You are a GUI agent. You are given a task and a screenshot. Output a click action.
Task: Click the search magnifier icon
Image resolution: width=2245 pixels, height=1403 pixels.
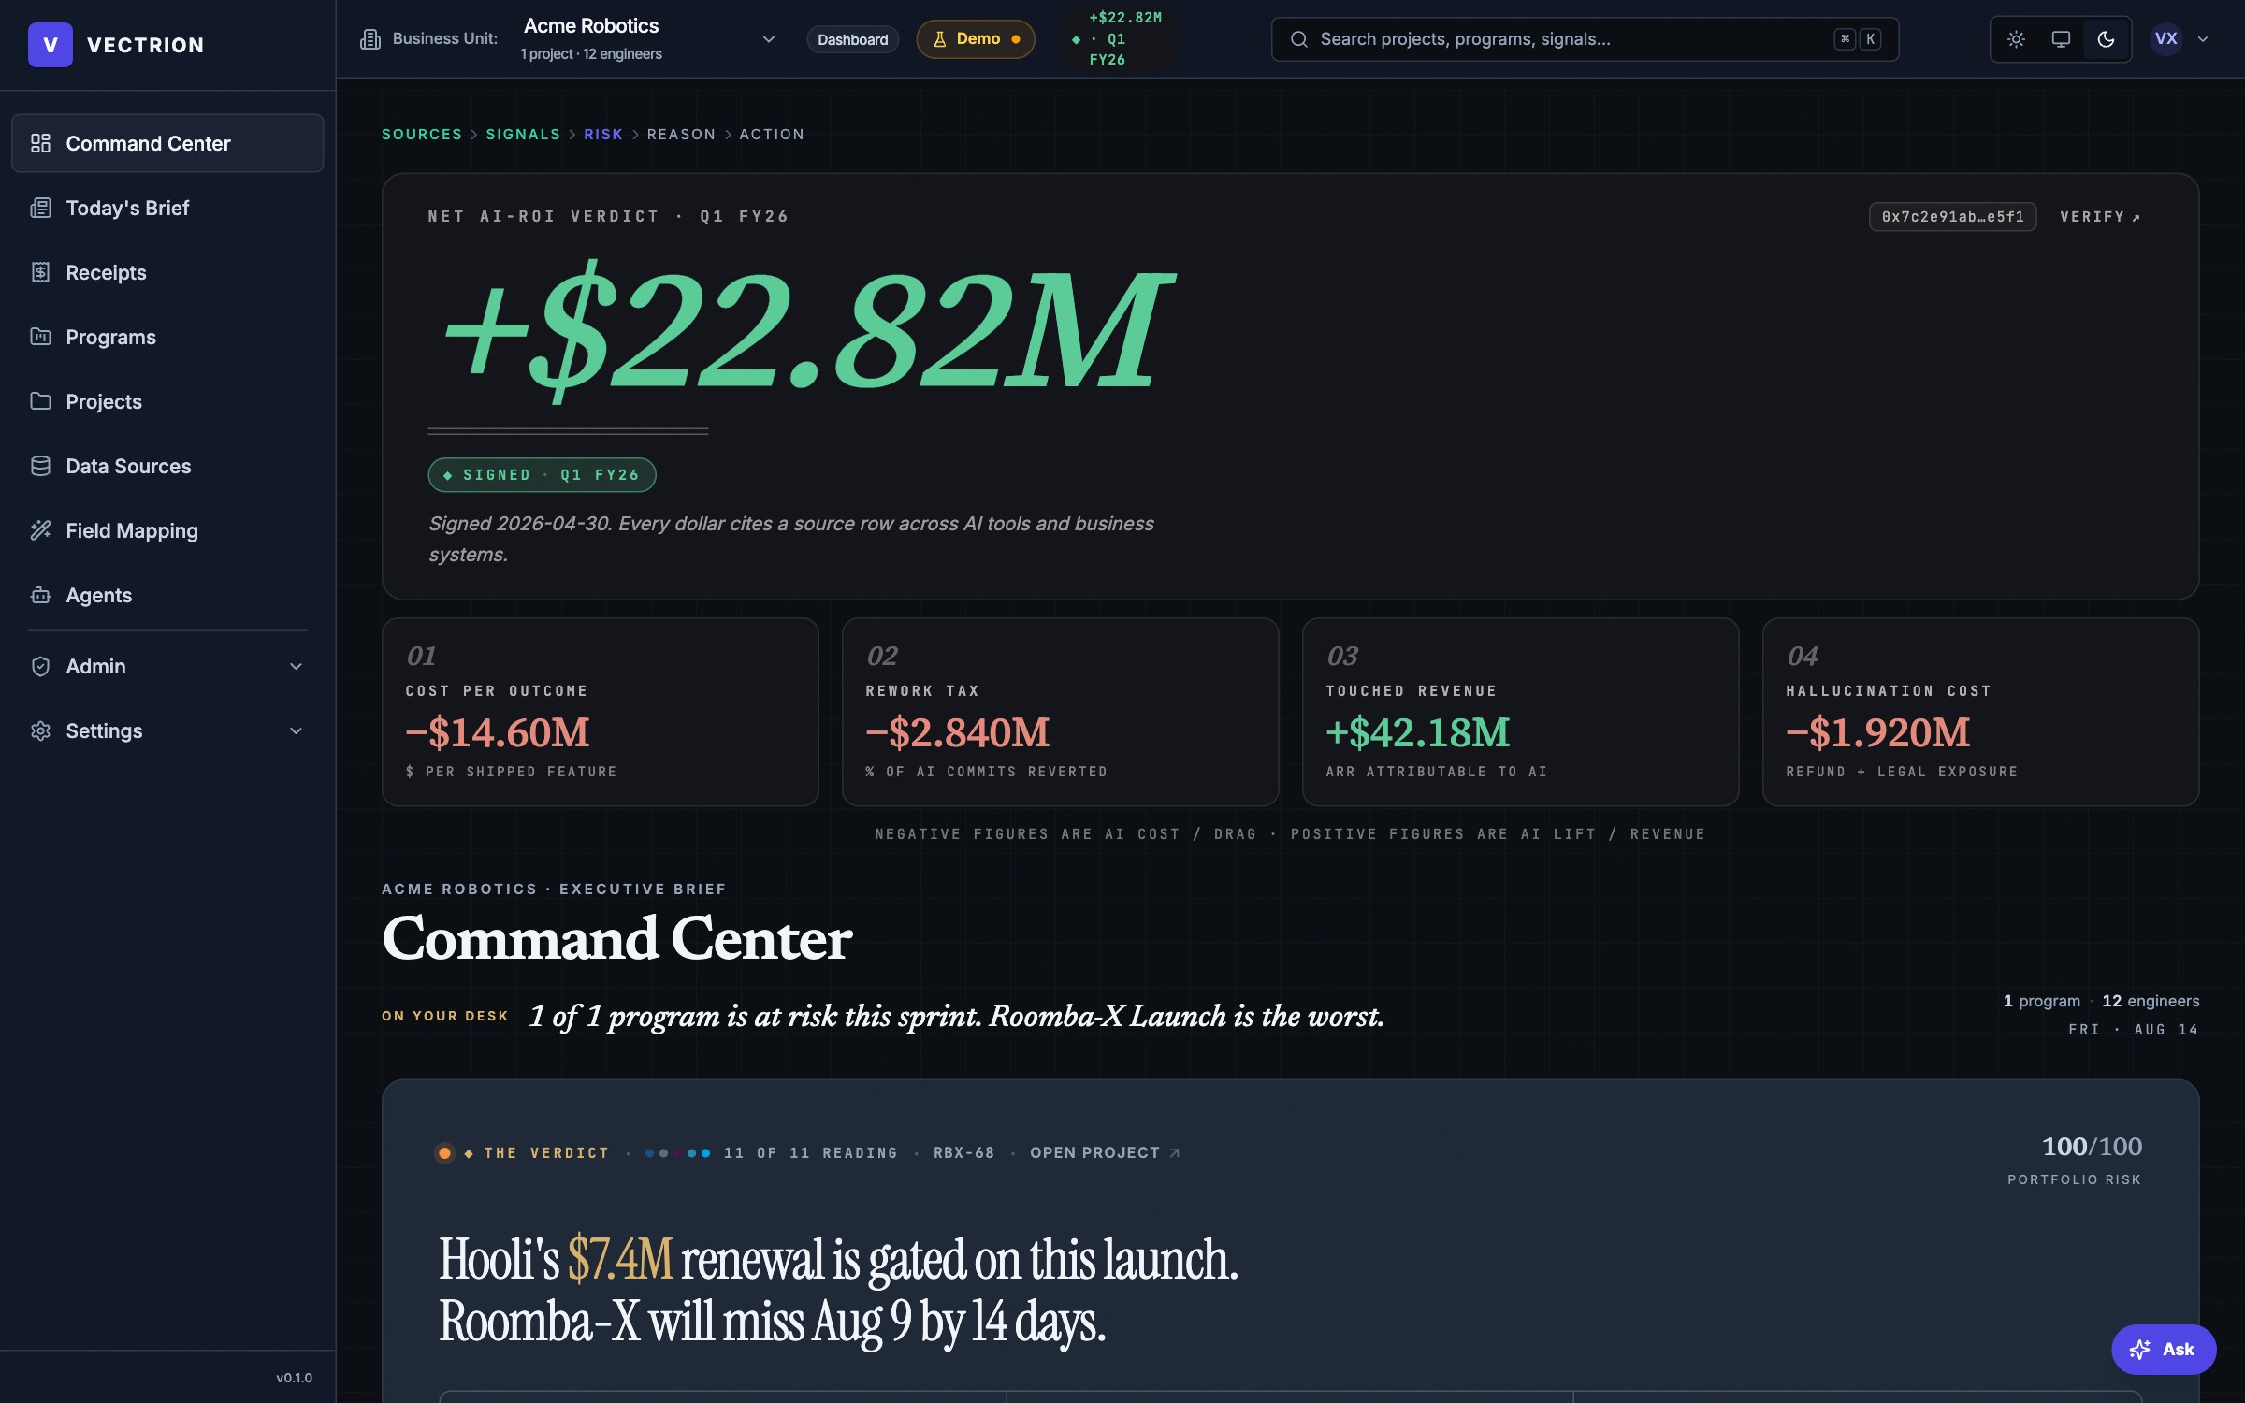click(1298, 39)
